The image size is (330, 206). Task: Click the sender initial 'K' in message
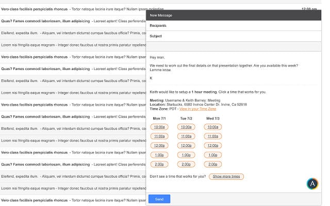(151, 78)
